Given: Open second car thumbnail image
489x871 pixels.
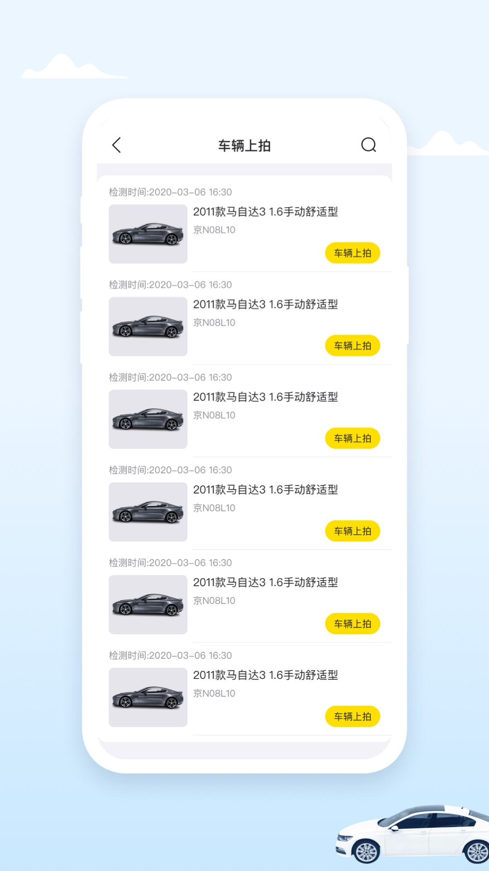Looking at the screenshot, I should [148, 327].
